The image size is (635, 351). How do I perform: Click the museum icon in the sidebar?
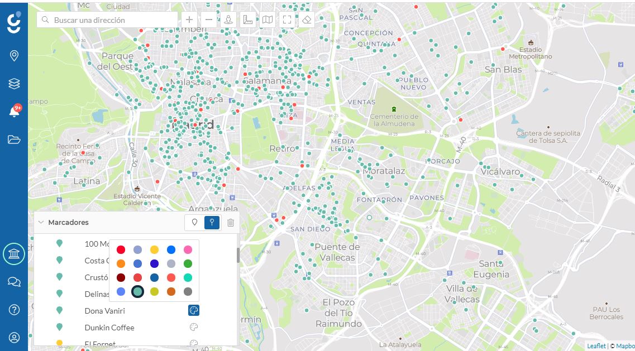[x=14, y=254]
